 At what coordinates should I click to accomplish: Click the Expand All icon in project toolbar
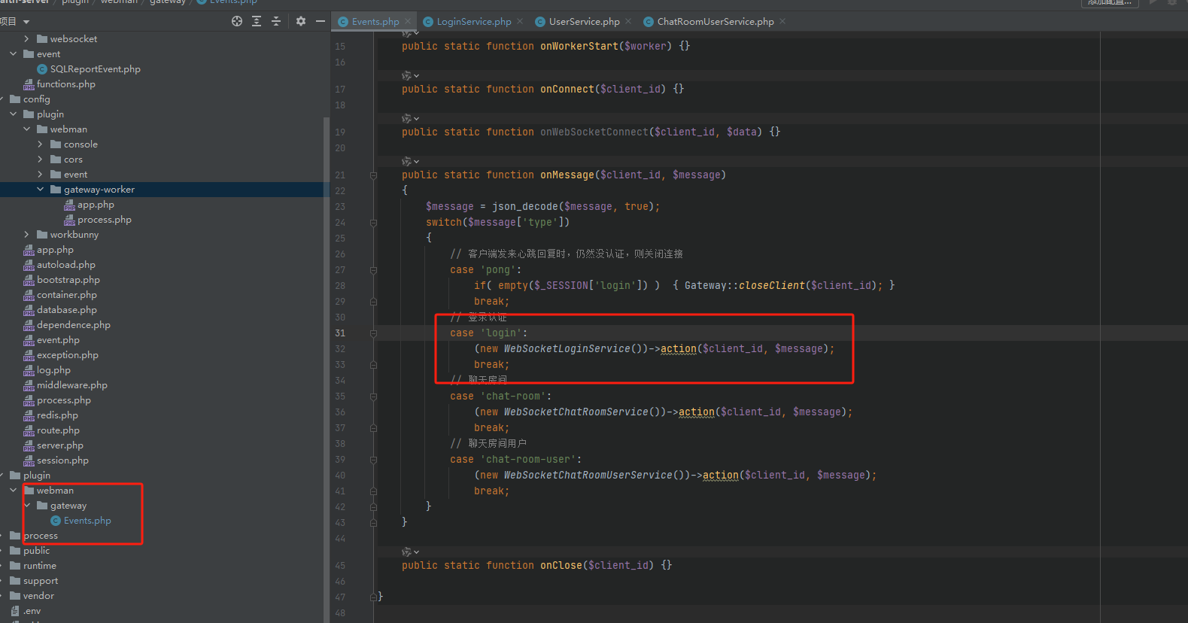(257, 21)
